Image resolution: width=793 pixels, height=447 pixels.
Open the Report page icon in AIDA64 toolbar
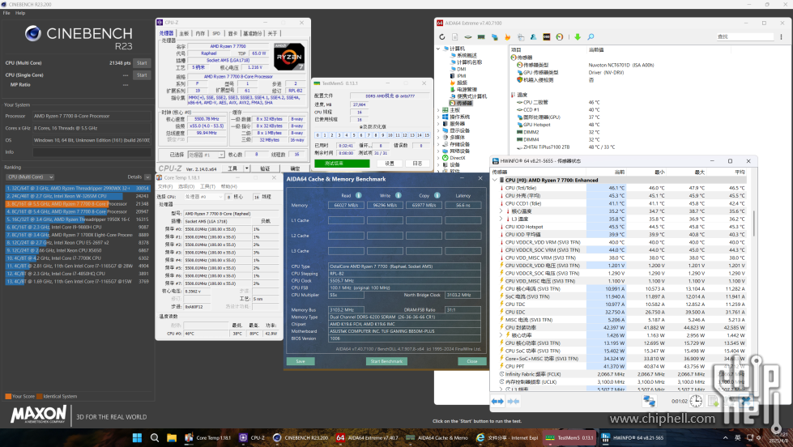pos(455,37)
